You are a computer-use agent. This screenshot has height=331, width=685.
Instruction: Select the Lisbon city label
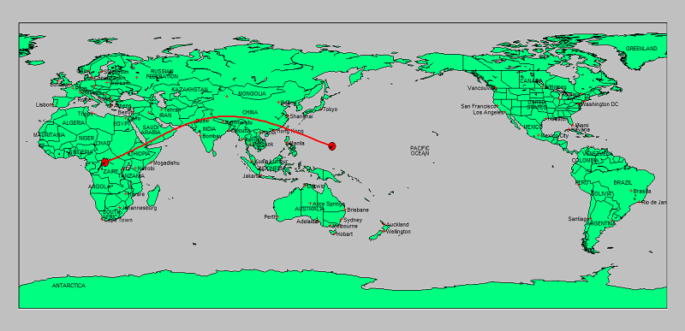[45, 105]
